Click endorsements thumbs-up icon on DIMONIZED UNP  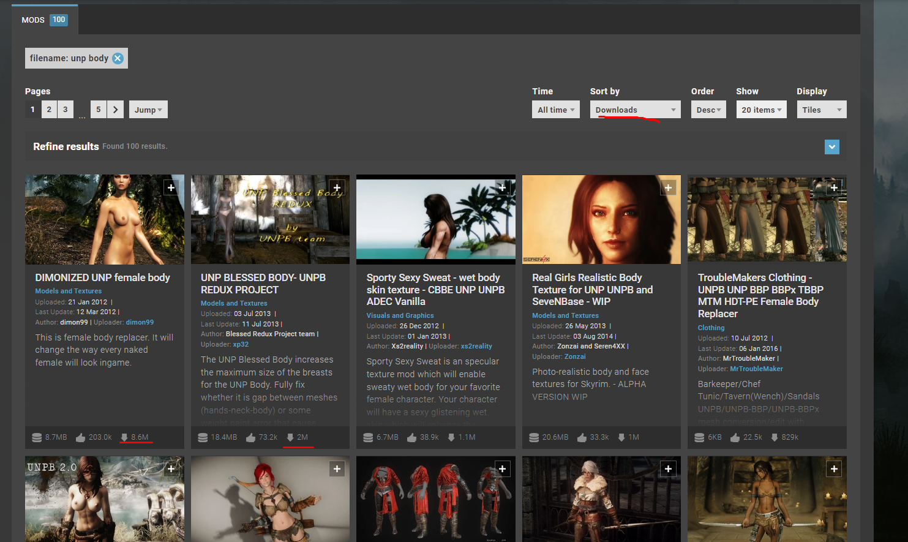[x=81, y=437]
